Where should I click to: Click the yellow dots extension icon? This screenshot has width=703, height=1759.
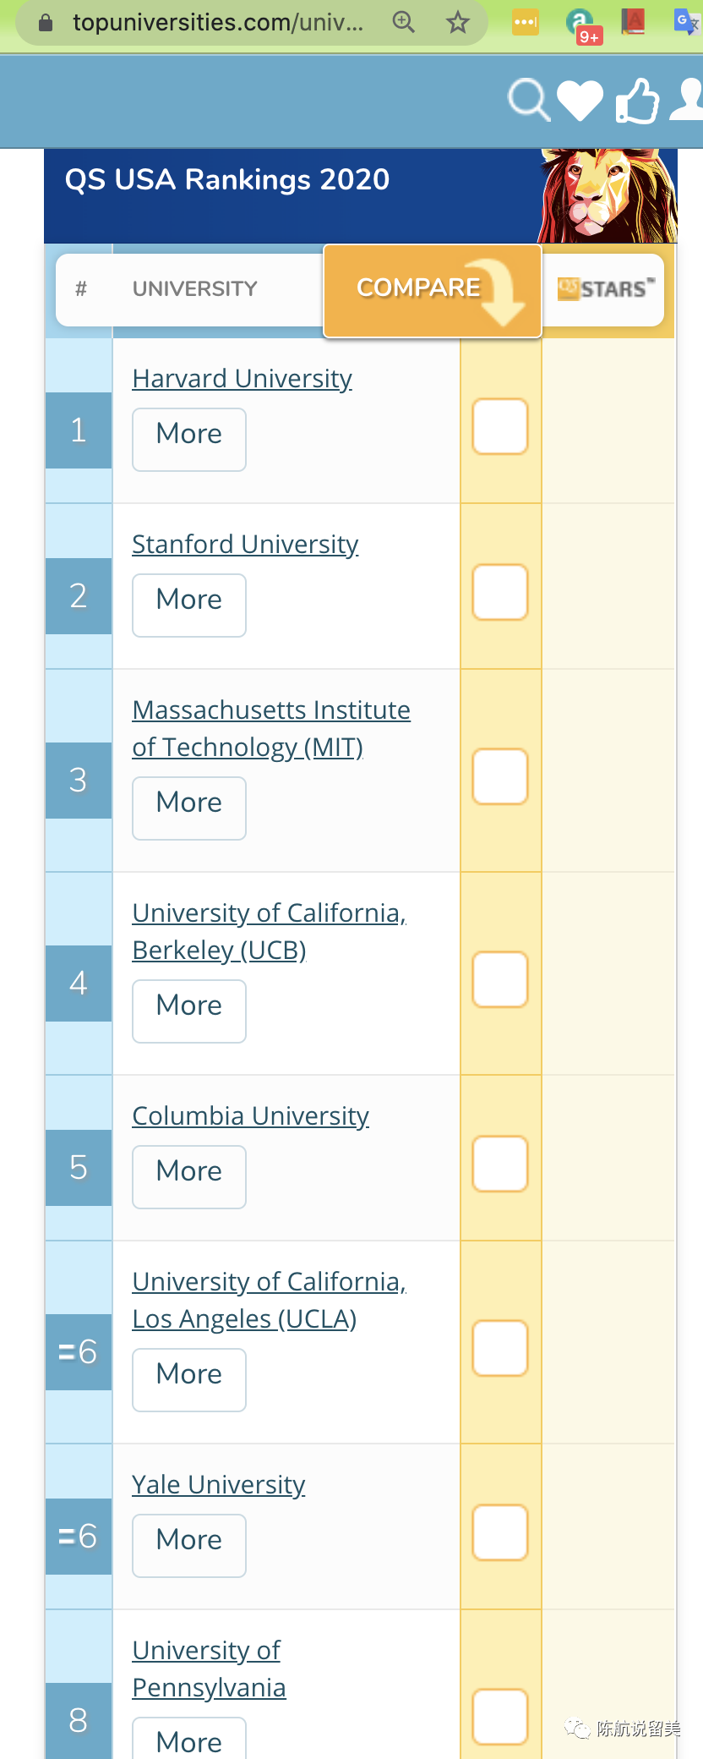coord(525,22)
